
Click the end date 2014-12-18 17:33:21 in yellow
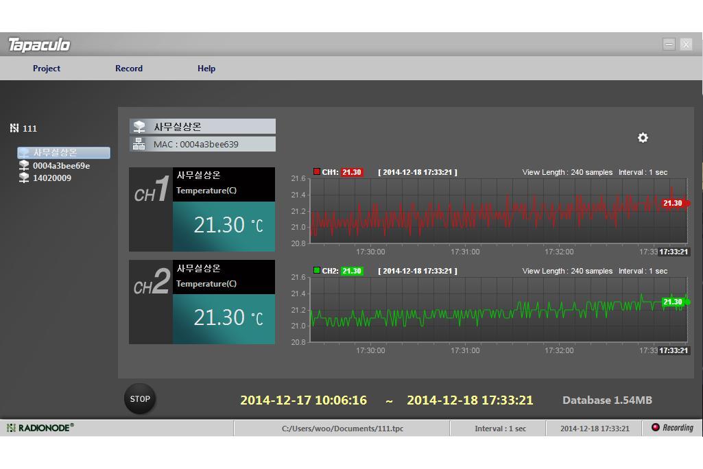pyautogui.click(x=470, y=400)
